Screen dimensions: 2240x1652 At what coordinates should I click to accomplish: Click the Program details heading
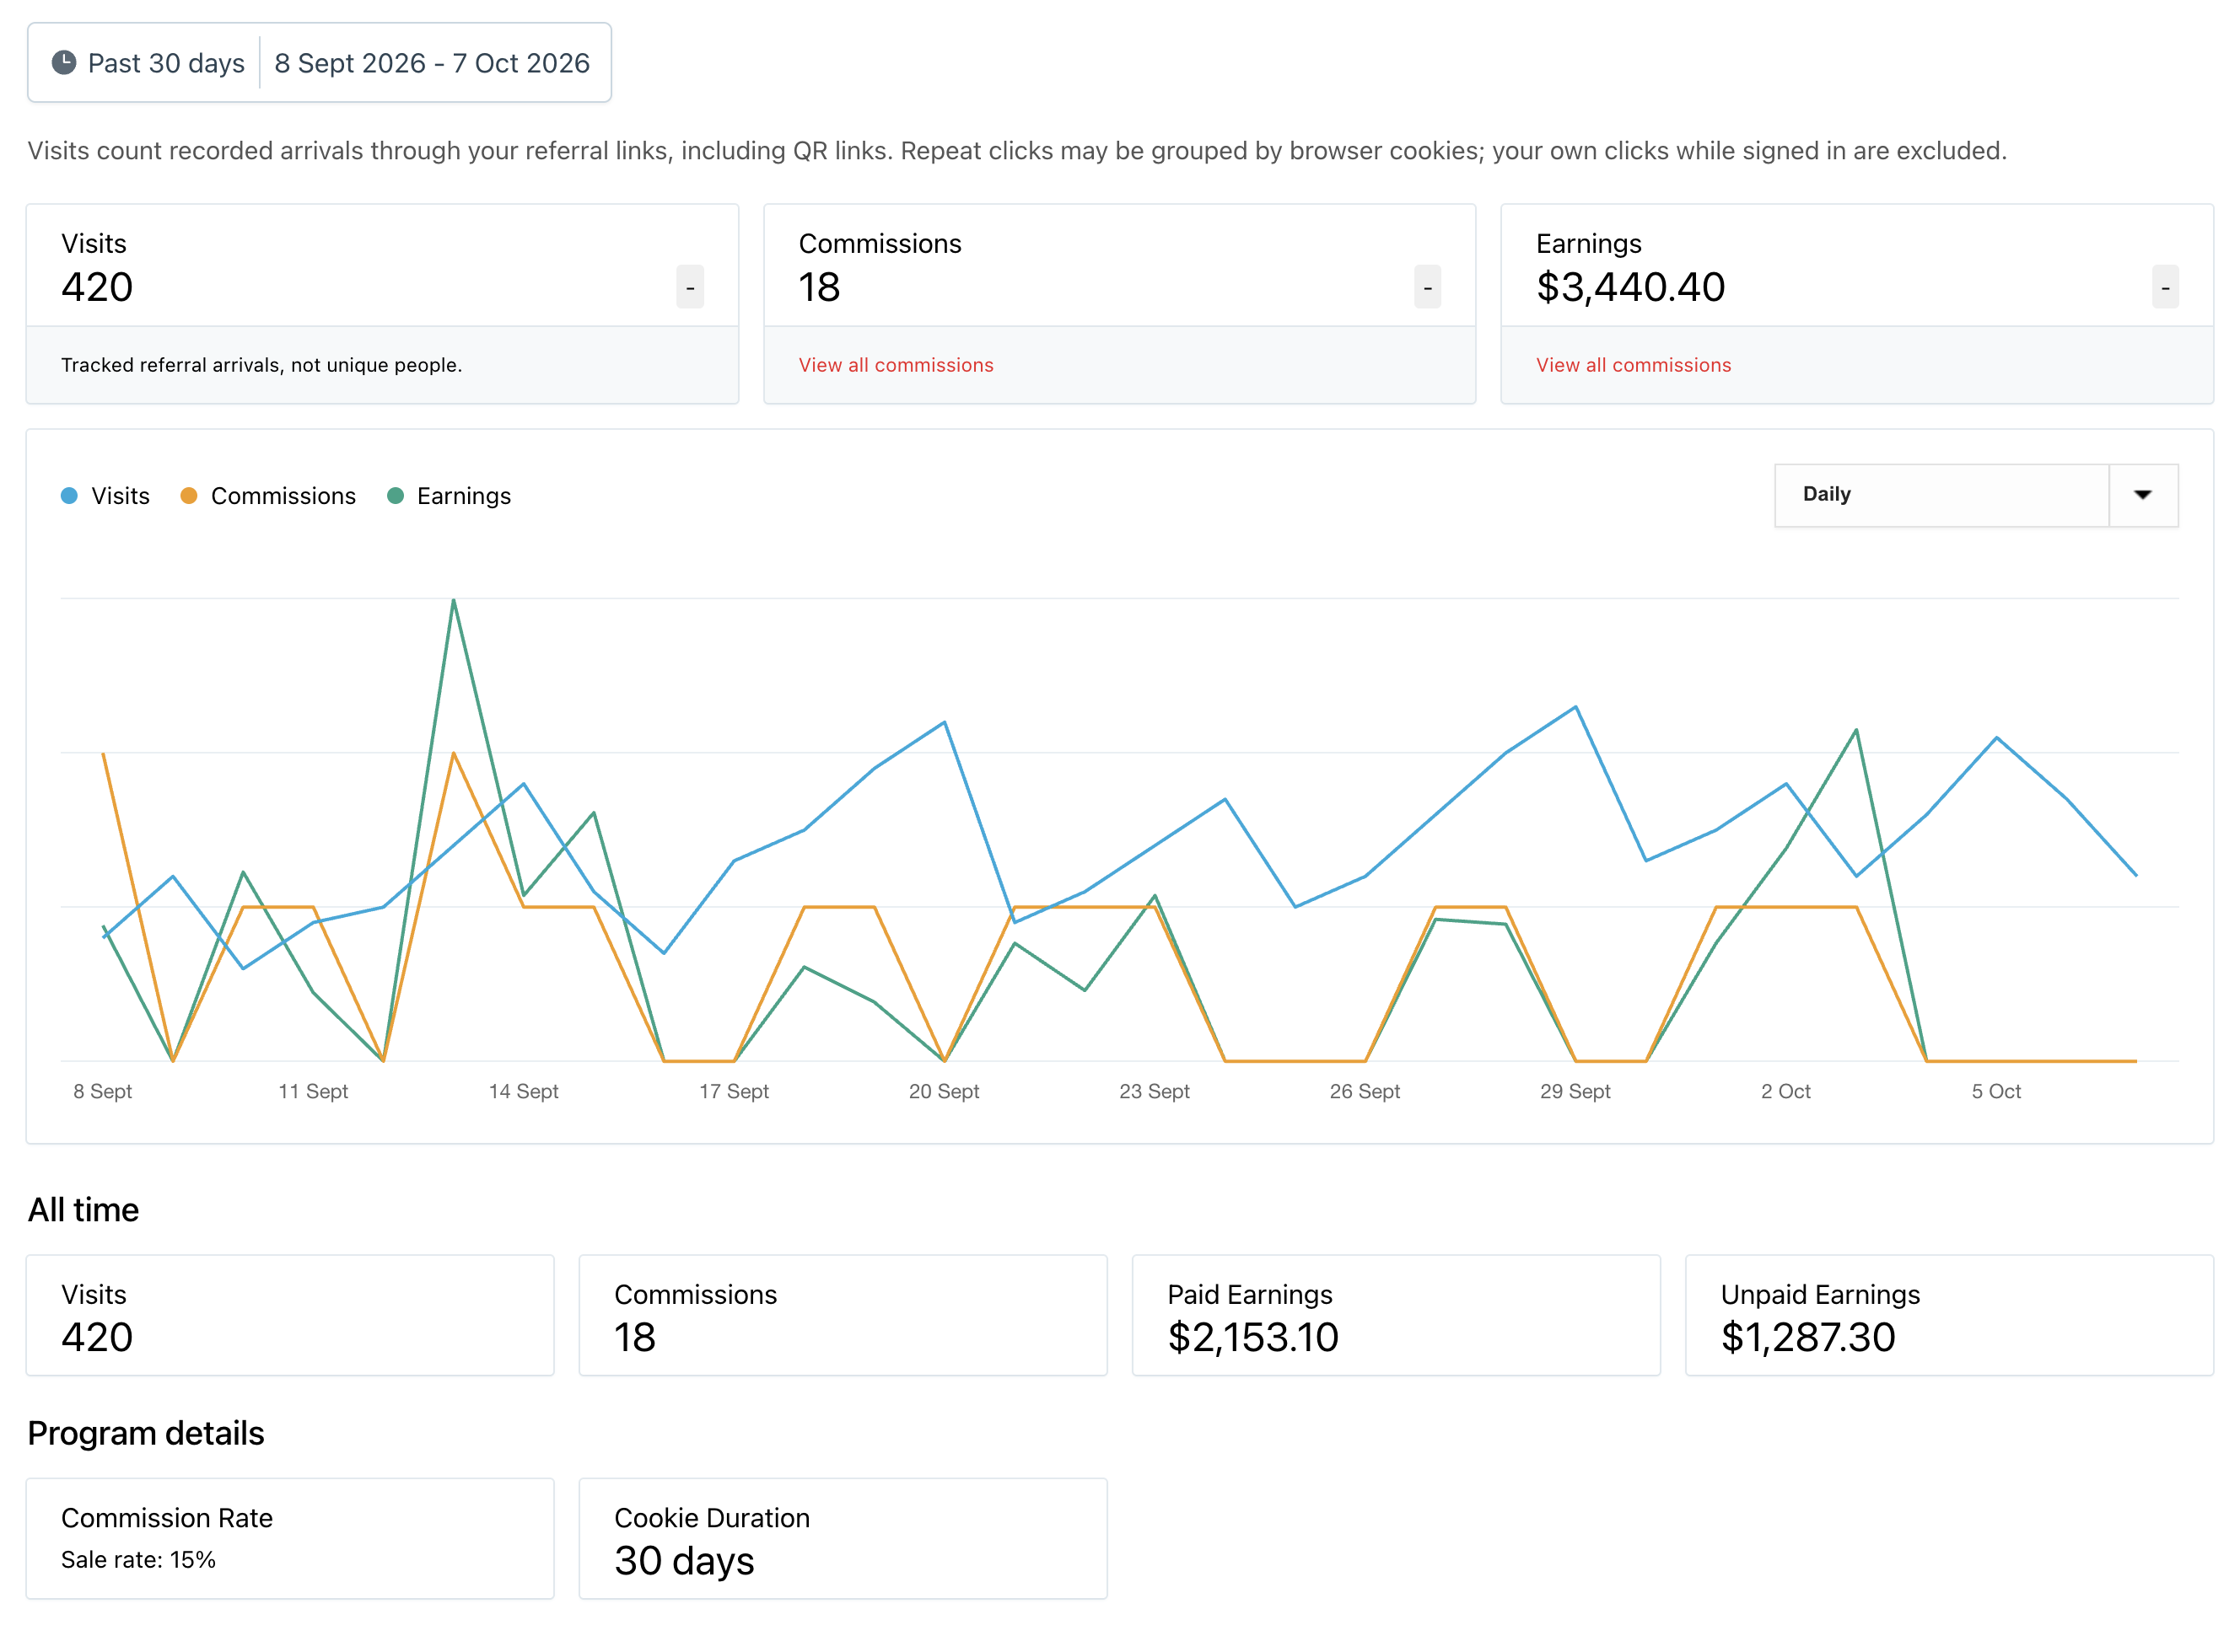pos(146,1433)
